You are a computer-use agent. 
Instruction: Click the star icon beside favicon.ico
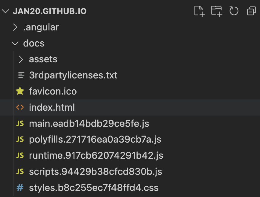(x=20, y=91)
